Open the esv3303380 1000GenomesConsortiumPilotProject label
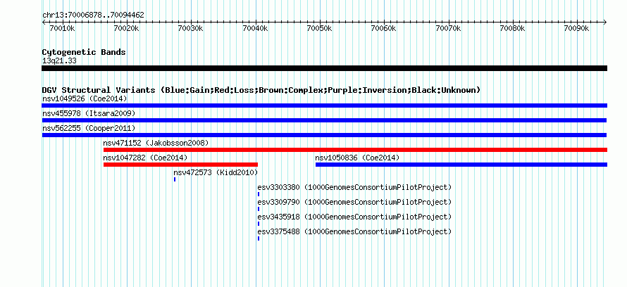627x287 pixels. (x=354, y=187)
